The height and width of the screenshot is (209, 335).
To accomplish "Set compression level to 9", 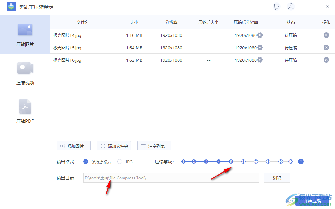I will click(281, 162).
